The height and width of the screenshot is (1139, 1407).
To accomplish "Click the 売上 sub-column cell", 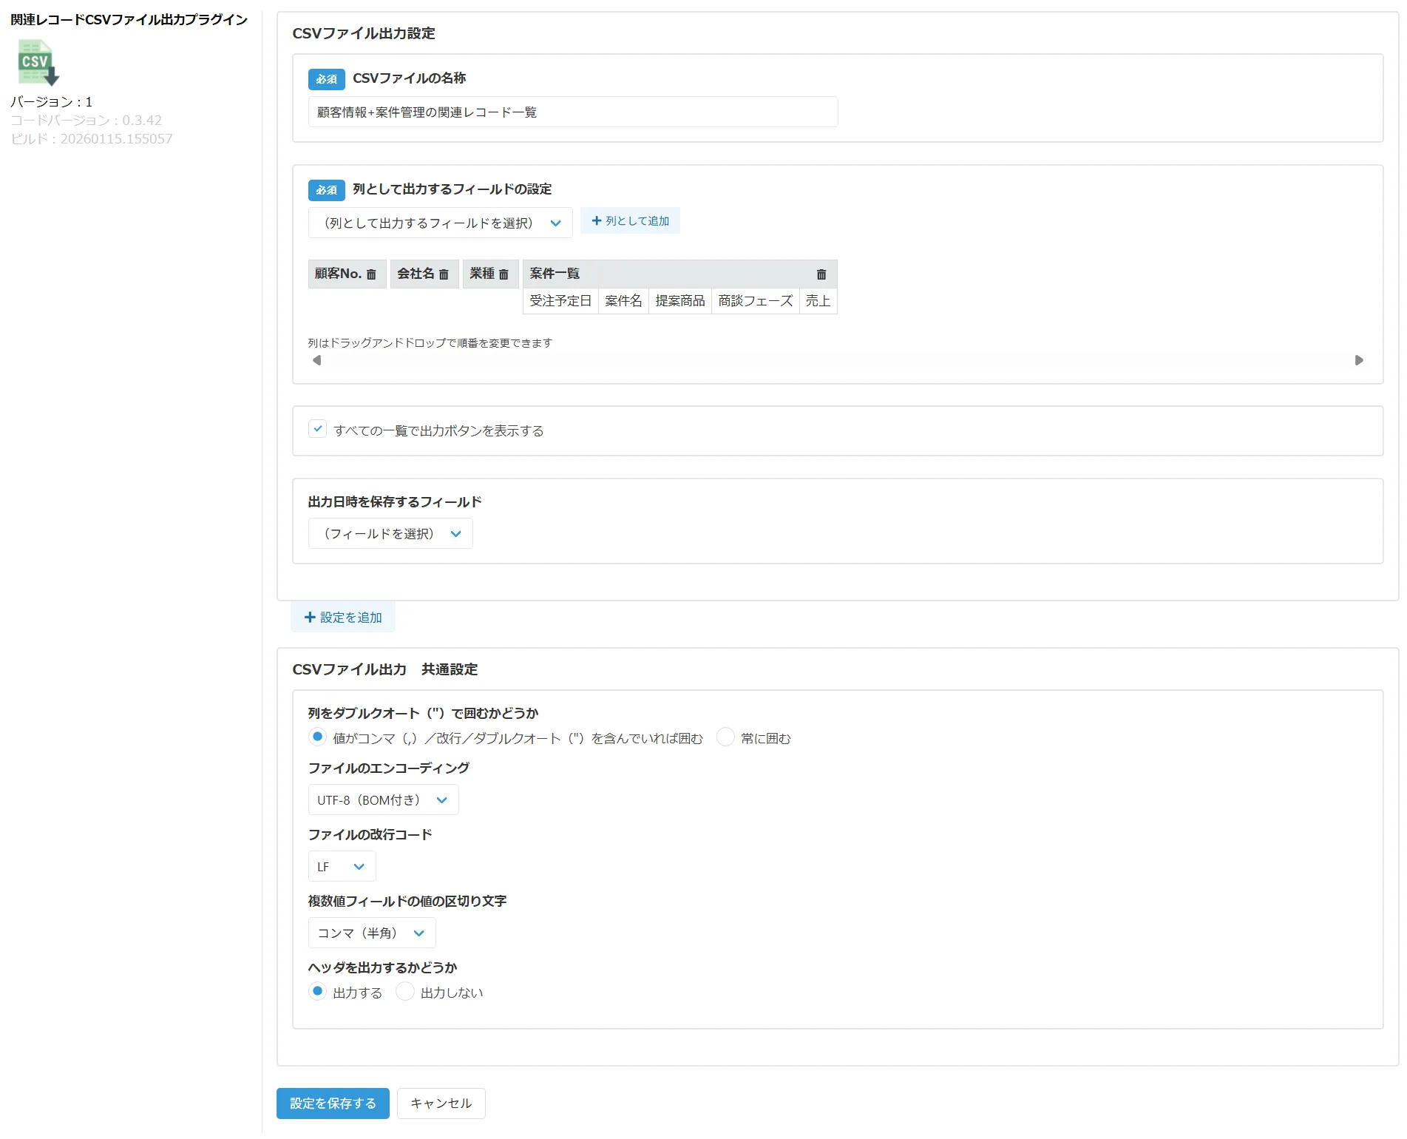I will [x=818, y=301].
